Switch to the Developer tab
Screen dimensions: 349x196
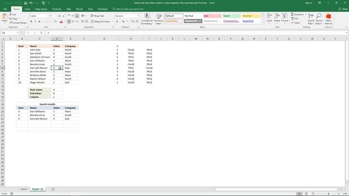point(103,9)
